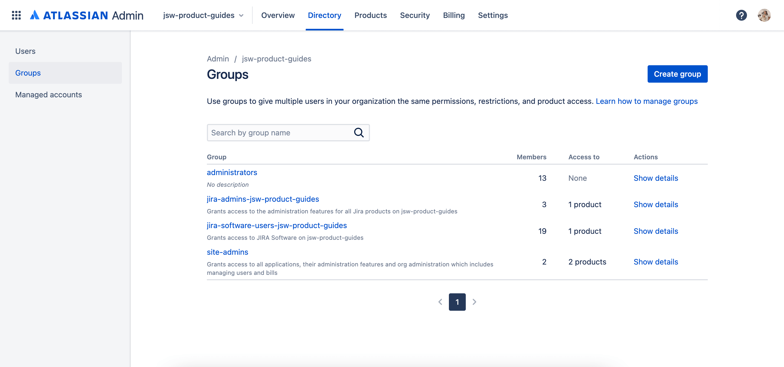Click the search by group name field
Viewport: 784px width, 367px height.
(288, 132)
